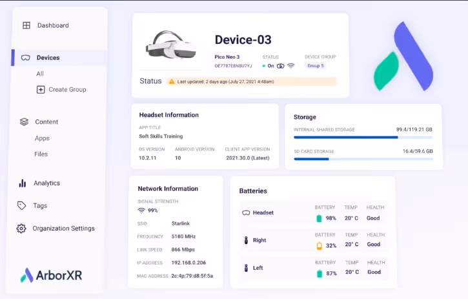Open Tags page
Image resolution: width=468 pixels, height=299 pixels.
click(x=40, y=205)
